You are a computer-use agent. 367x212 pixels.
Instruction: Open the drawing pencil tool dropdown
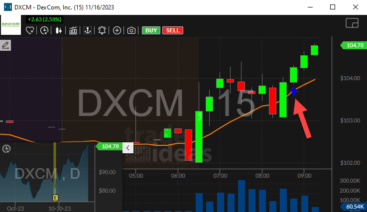click(x=6, y=46)
